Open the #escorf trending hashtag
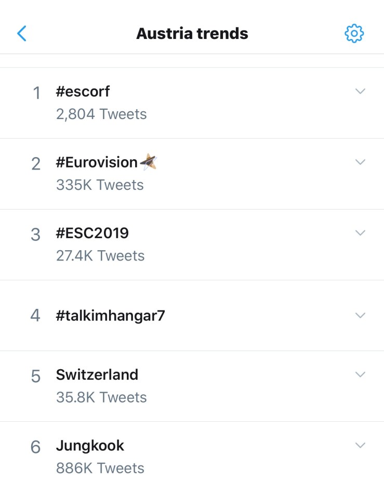The width and height of the screenshot is (384, 492). 83,92
